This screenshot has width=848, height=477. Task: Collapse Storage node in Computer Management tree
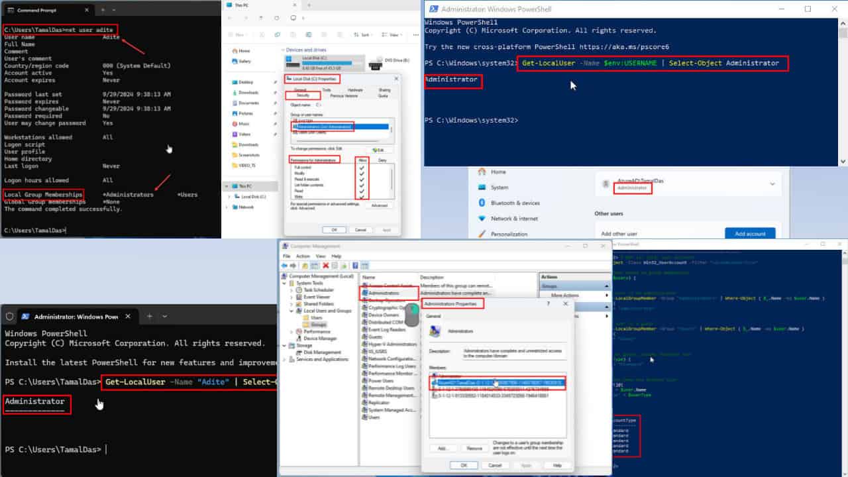283,345
